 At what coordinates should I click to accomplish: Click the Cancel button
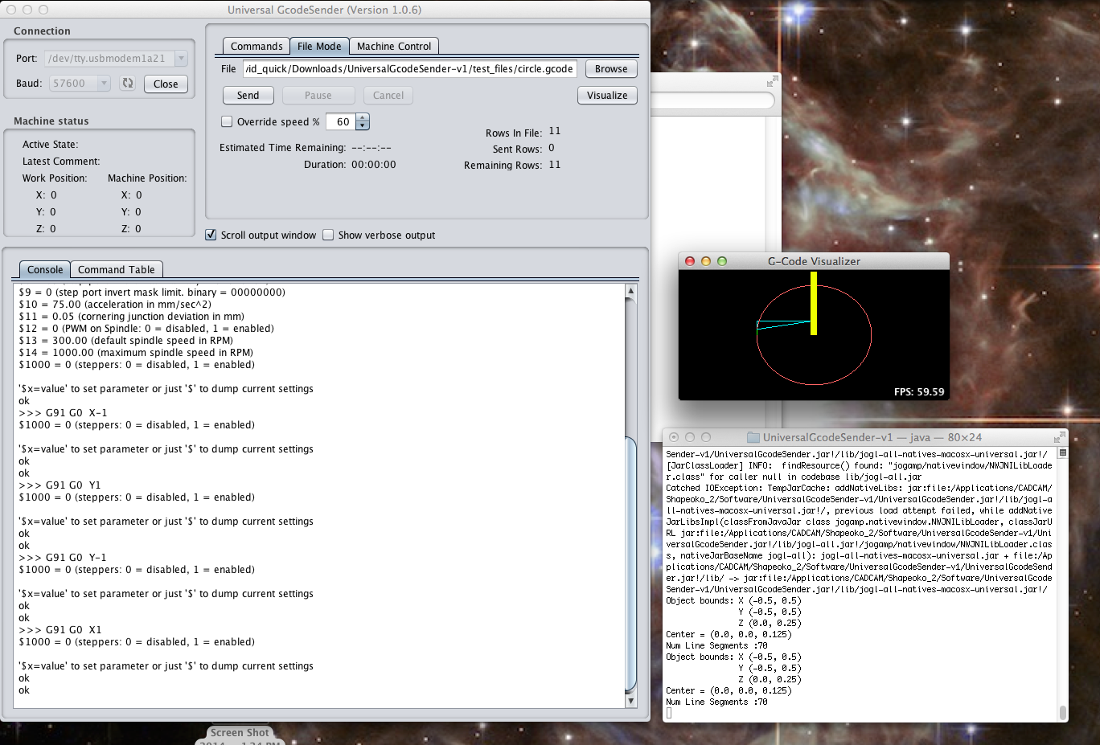(x=388, y=95)
